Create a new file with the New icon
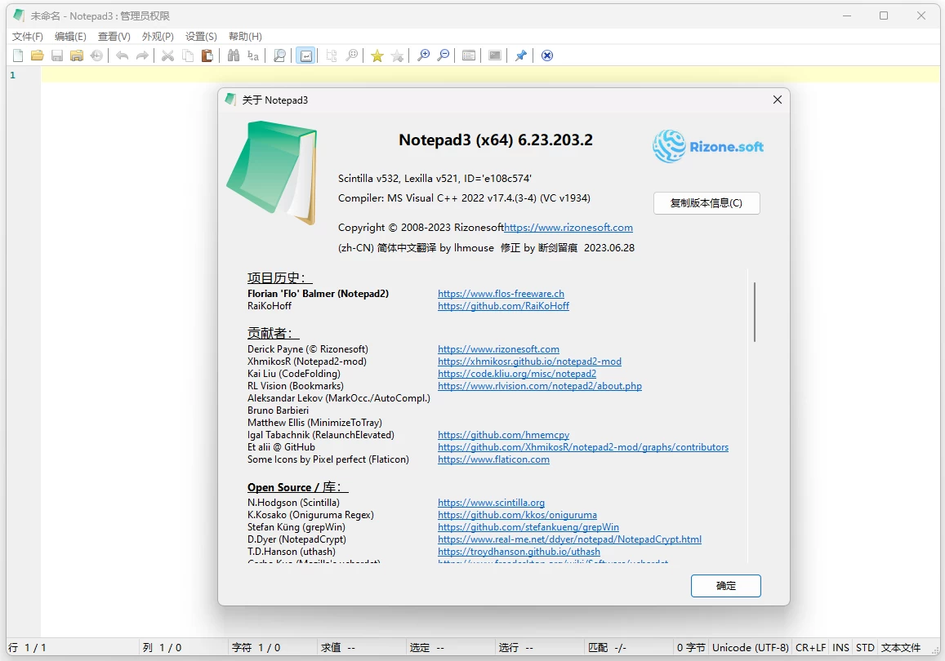Screen dimensions: 945x661 [18, 55]
